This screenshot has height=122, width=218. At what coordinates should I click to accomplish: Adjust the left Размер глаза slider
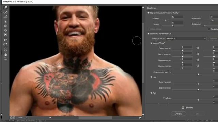[x=183, y=50]
